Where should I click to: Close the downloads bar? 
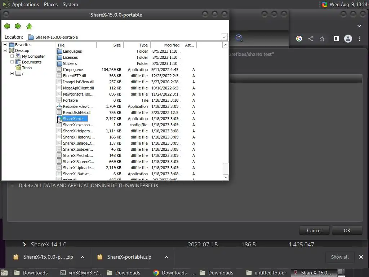(x=361, y=257)
